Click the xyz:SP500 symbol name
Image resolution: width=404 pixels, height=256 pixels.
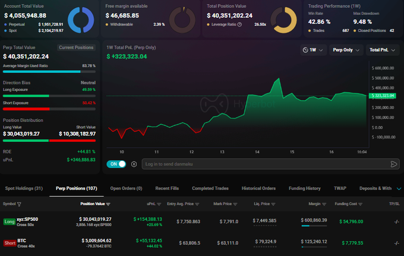pos(27,219)
